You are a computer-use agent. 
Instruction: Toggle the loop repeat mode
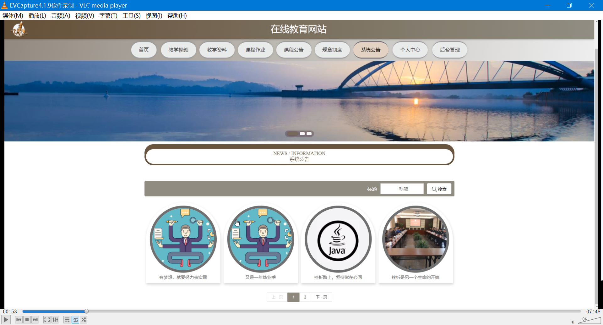coord(75,320)
